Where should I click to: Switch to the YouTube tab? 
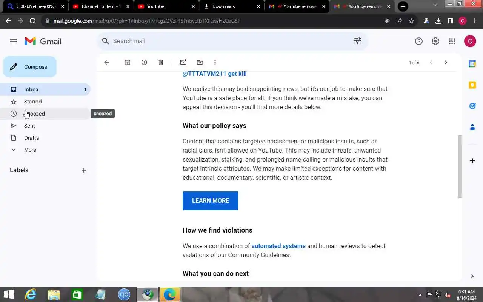point(166,6)
